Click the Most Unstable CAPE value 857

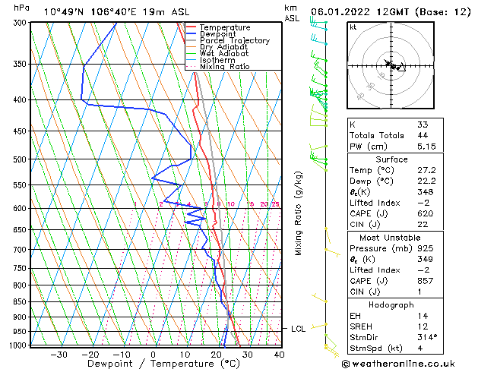coord(426,281)
